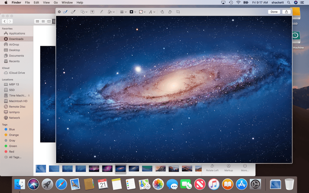Click More button in Finder preview pane
309x193 pixels.
[x=245, y=168]
